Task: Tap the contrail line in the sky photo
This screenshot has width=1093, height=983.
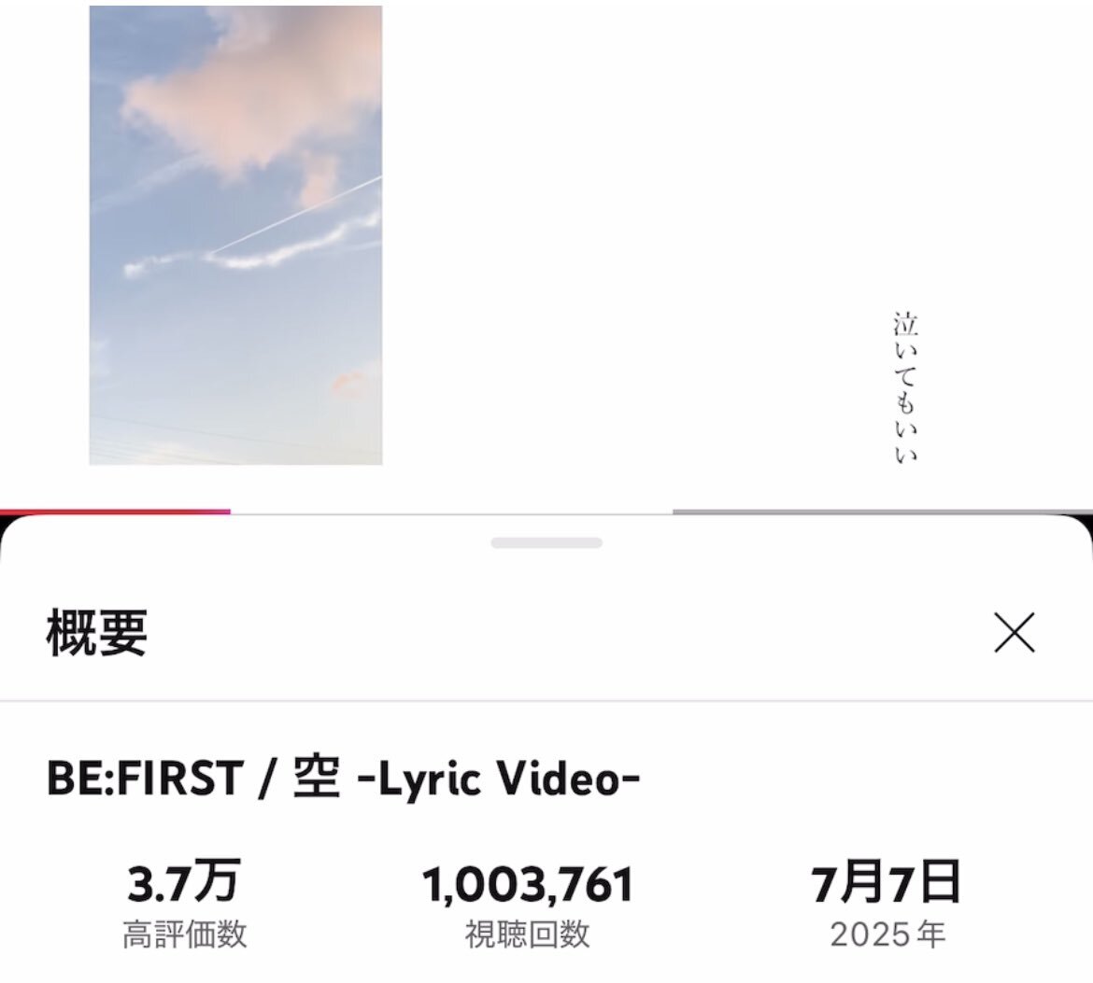Action: point(296,214)
